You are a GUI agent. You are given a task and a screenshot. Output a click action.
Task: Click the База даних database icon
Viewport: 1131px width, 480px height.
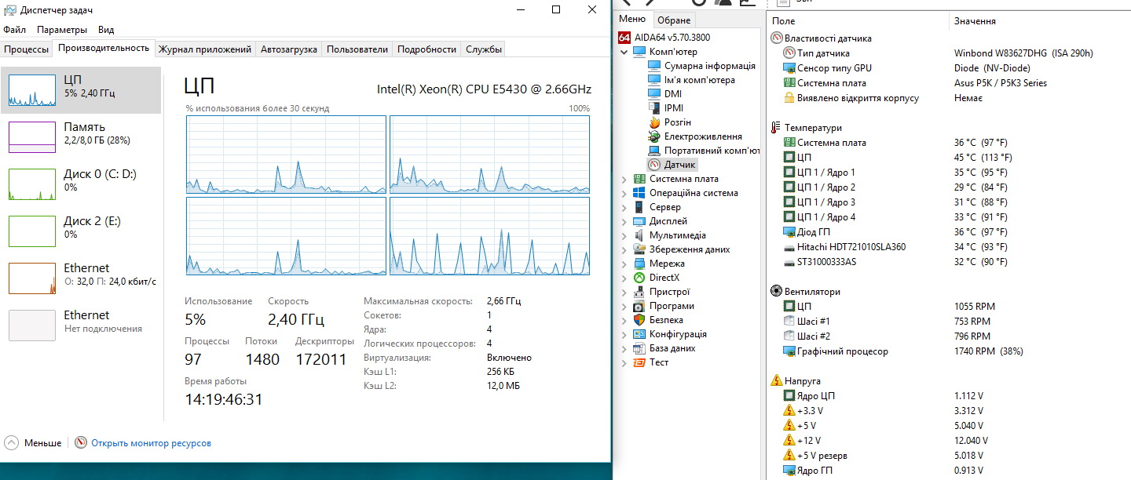[639, 348]
